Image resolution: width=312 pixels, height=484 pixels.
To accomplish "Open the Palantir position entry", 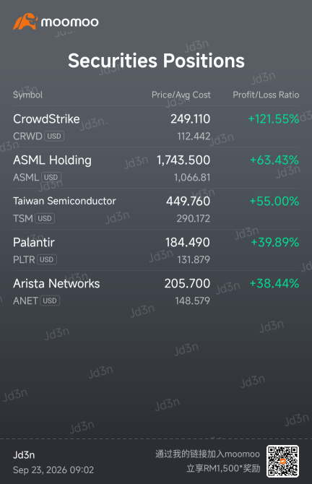I will pos(156,250).
